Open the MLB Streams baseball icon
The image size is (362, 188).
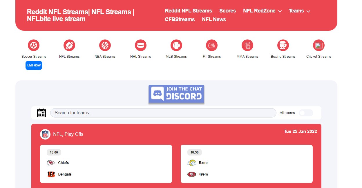176,45
